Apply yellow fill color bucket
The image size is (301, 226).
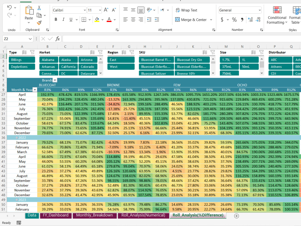(x=97, y=19)
